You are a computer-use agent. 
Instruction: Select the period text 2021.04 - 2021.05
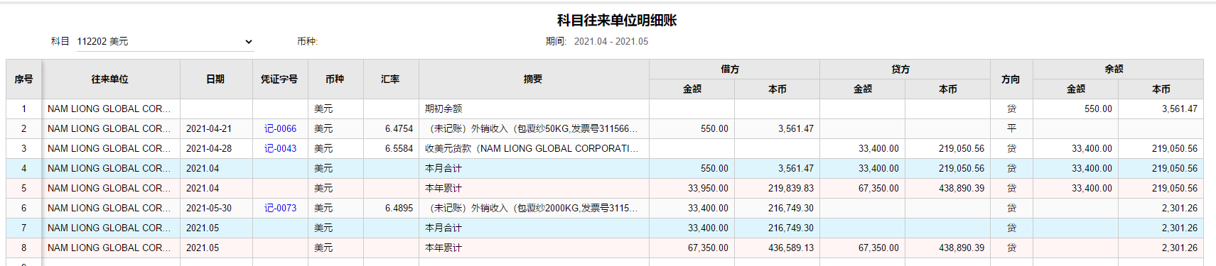click(x=611, y=42)
